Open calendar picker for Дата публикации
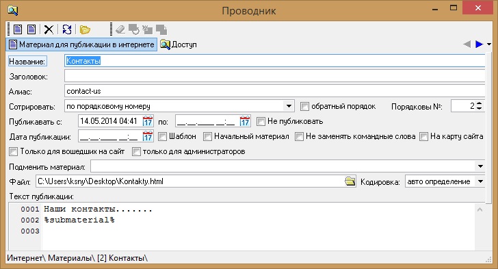This screenshot has width=498, height=269. click(x=148, y=136)
